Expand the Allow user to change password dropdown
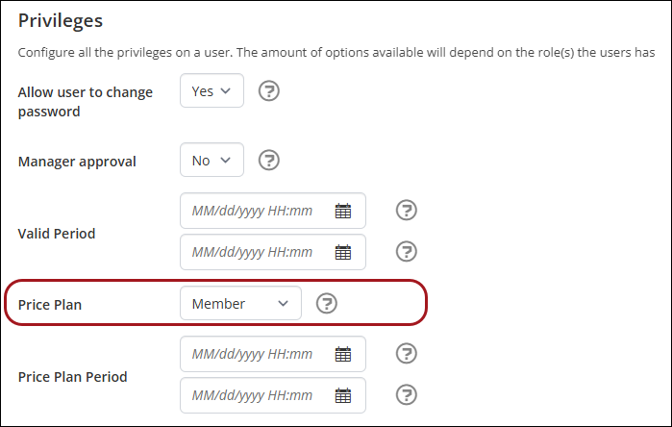This screenshot has width=672, height=427. tap(212, 90)
